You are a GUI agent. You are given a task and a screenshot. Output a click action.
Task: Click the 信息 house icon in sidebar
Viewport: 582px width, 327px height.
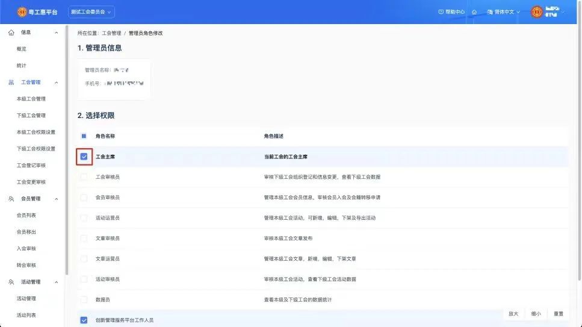tap(11, 33)
